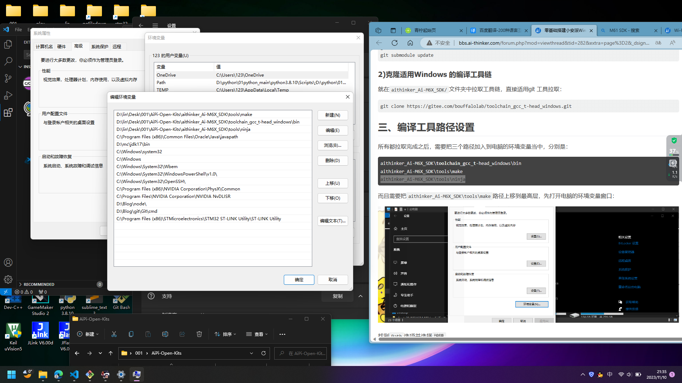The width and height of the screenshot is (682, 383).
Task: Reload the browser page
Action: pyautogui.click(x=395, y=43)
